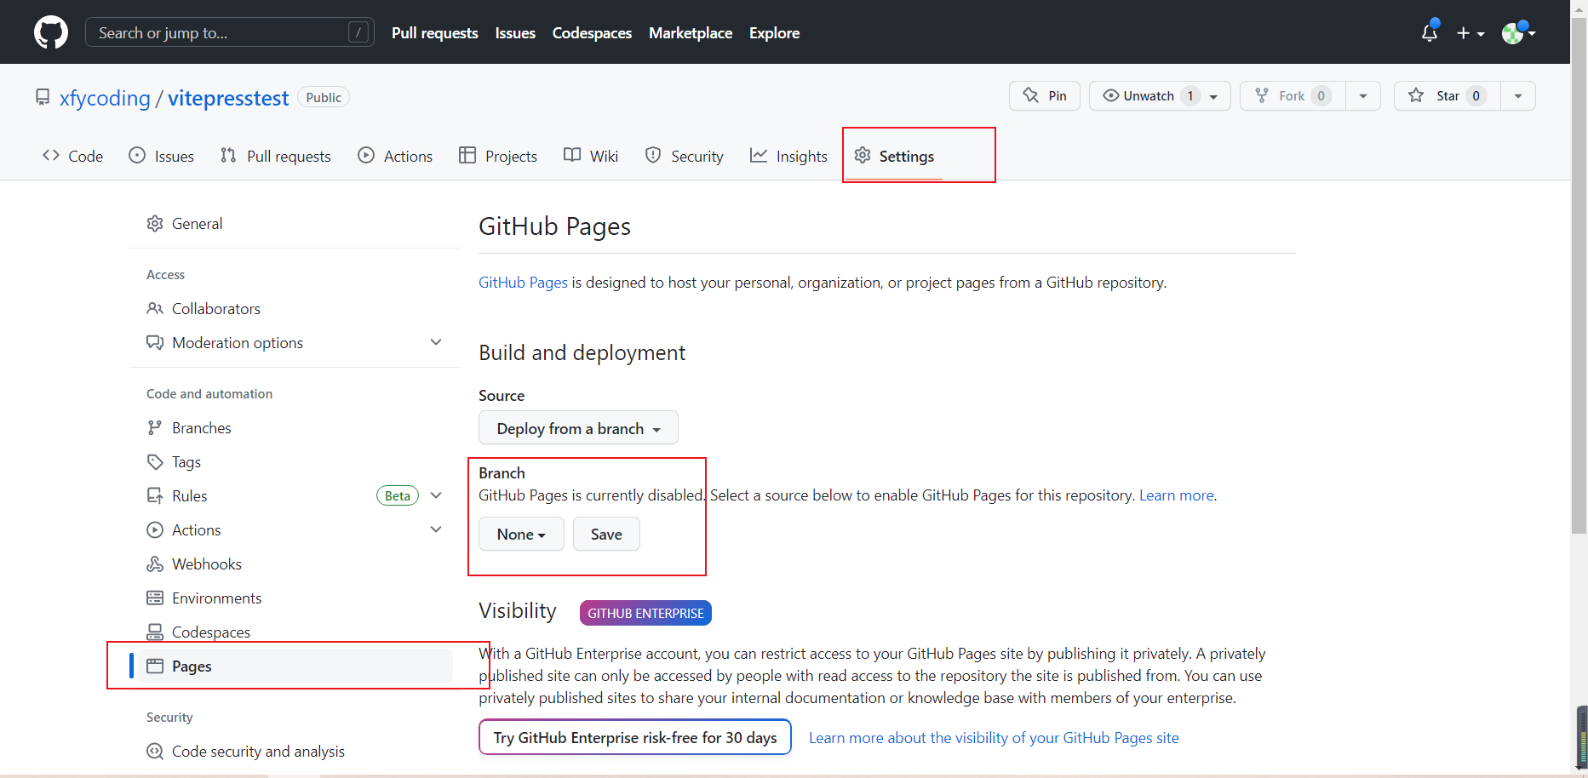
Task: Expand the sidebar Actions section
Action: point(436,529)
